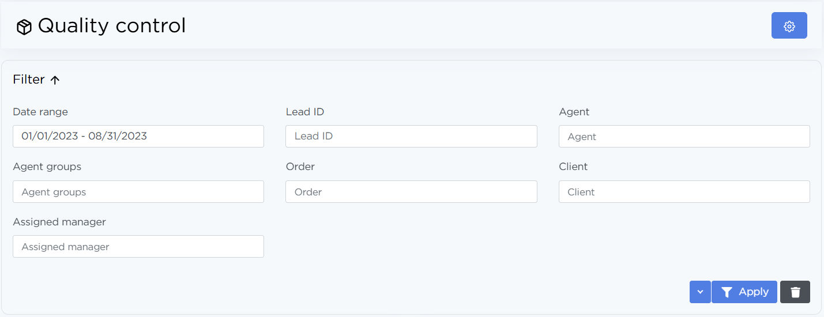Collapse the filter panel with the up arrow
The image size is (824, 317).
point(55,80)
